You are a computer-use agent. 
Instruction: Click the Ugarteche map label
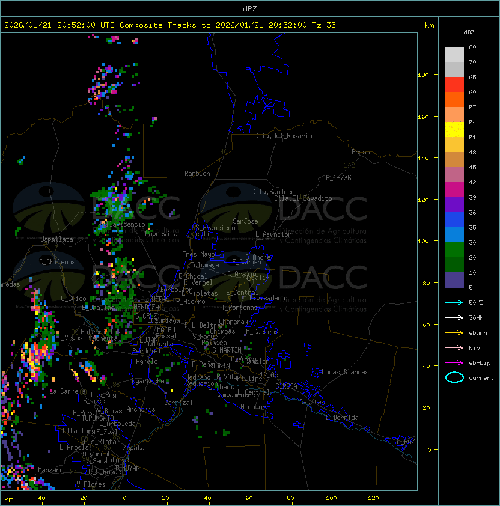(148, 381)
